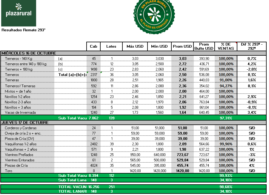Click the Prom USD value '2,72'
Image resolution: width=269 pixels, height=195 pixels.
(182, 64)
